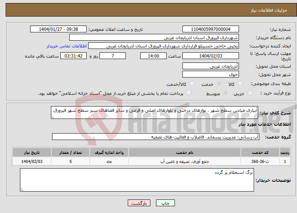Click the delivery province field آذربایجان غربی
The width and height of the screenshot is (297, 213).
coord(210,66)
